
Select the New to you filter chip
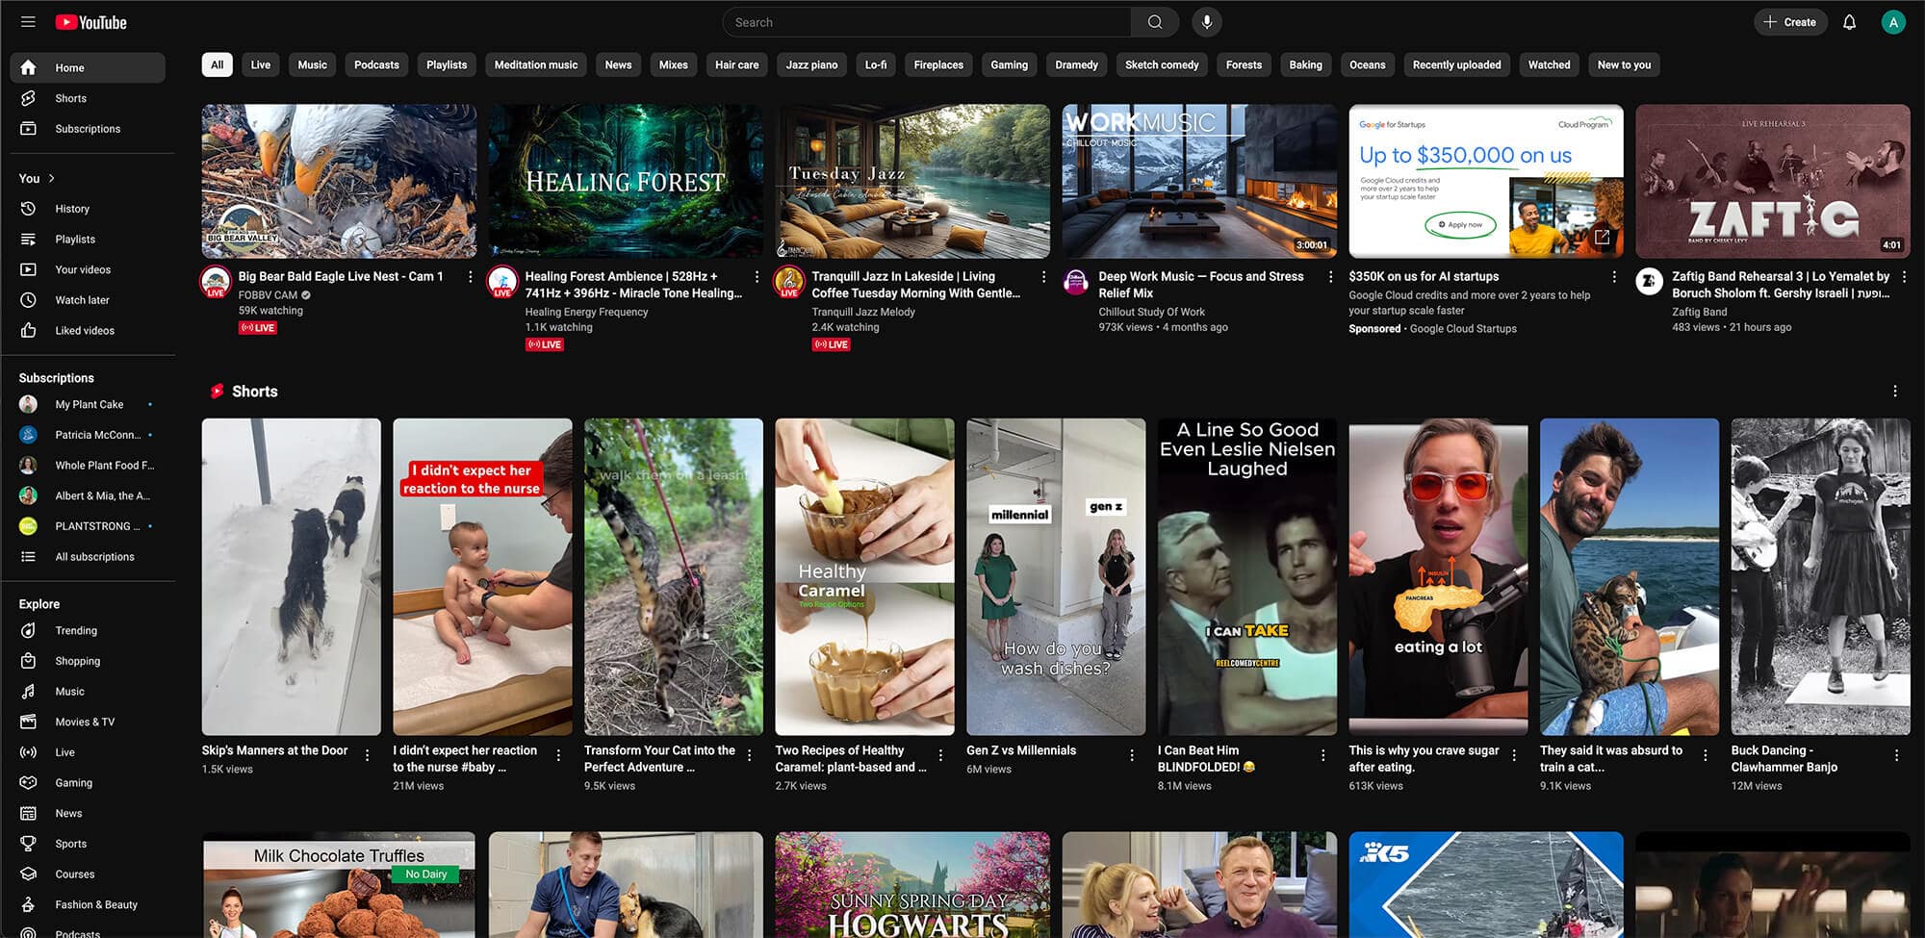pyautogui.click(x=1624, y=64)
